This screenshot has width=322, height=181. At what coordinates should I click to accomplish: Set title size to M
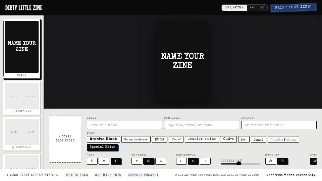click(104, 161)
